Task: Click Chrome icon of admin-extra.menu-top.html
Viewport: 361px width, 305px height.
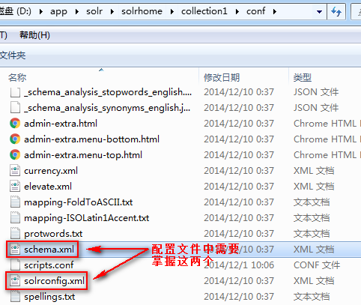Action: pyautogui.click(x=15, y=155)
